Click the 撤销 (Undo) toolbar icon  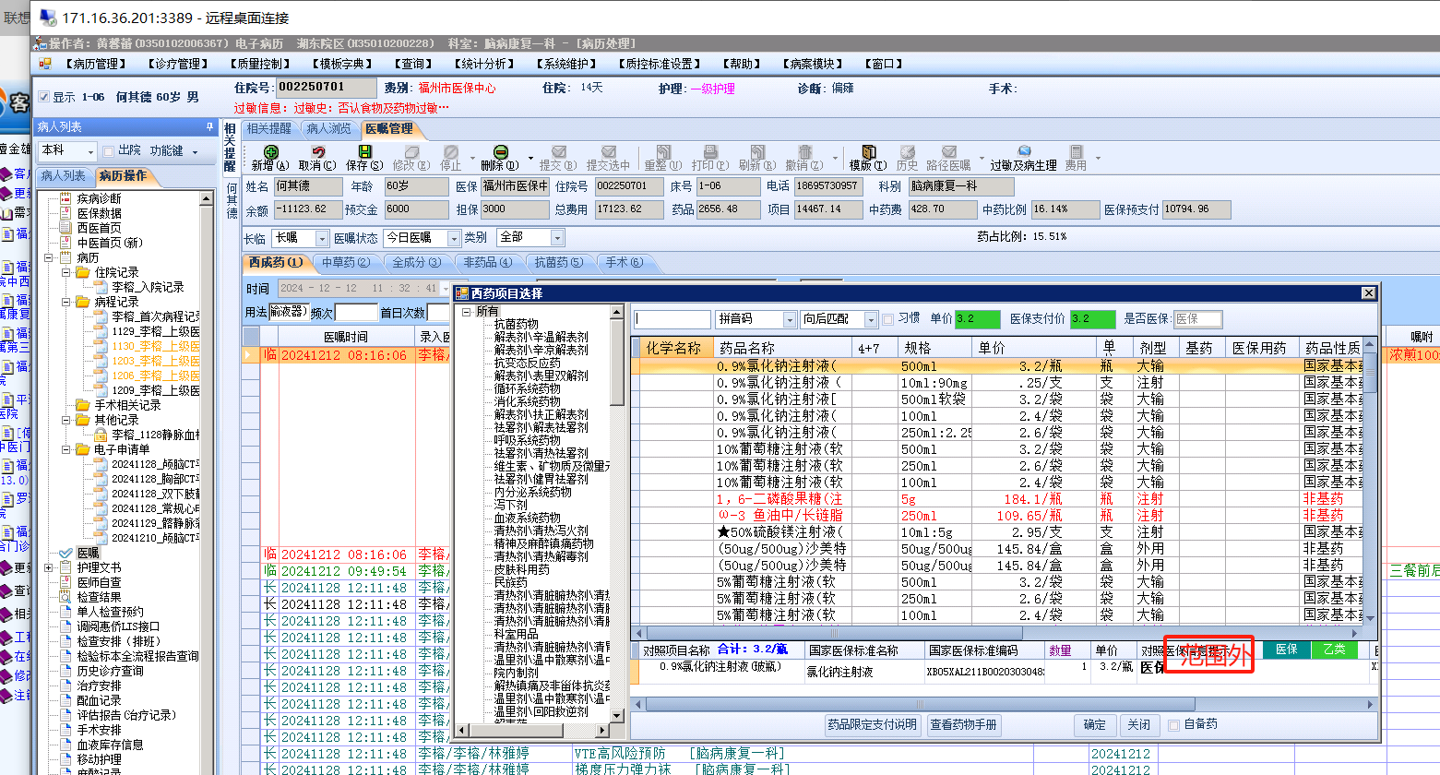coord(804,152)
